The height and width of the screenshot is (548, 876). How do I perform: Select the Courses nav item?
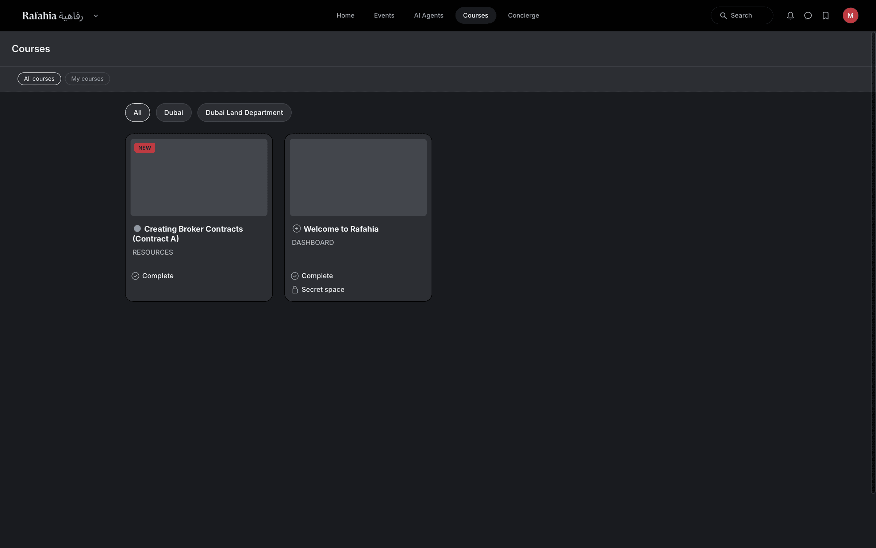(476, 15)
